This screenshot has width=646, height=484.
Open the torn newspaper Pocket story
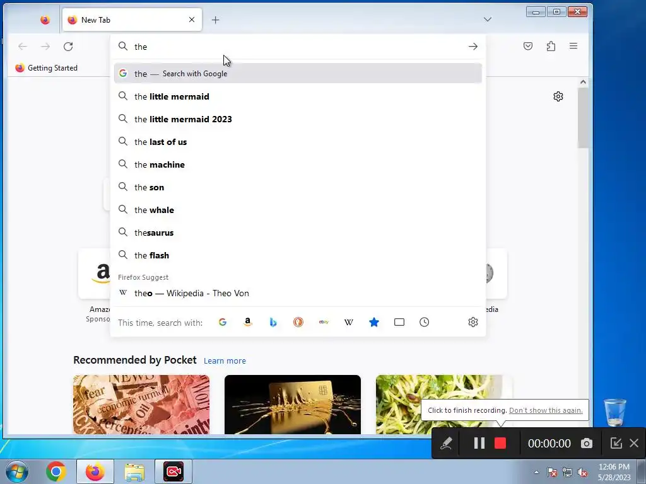coord(141,405)
